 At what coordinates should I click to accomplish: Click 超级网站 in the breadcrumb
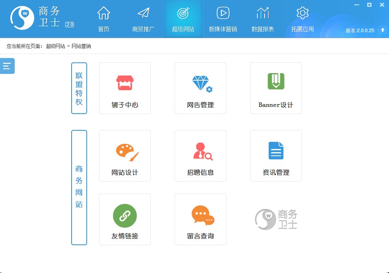point(55,46)
